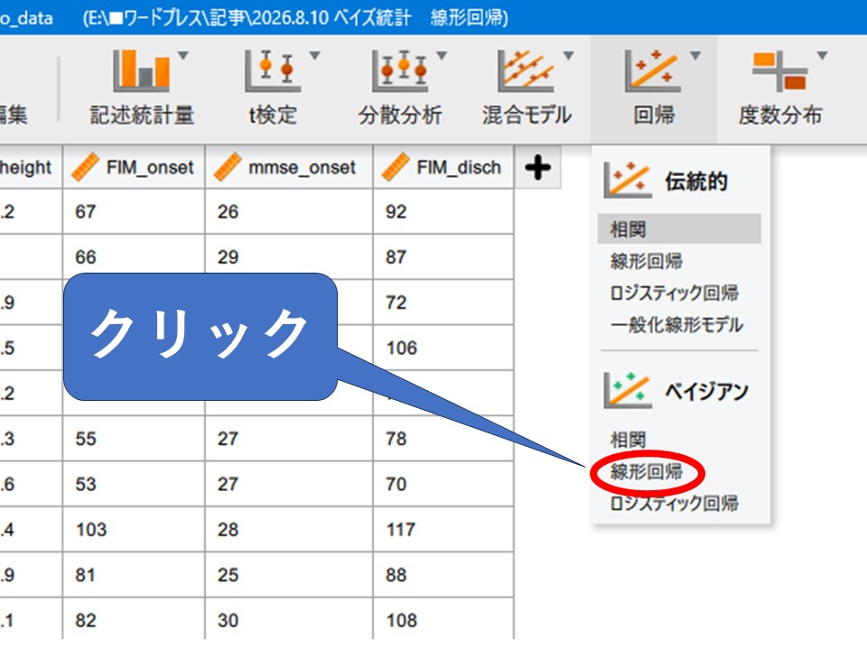Select mmse_onset cell with value 30

pyautogui.click(x=289, y=620)
